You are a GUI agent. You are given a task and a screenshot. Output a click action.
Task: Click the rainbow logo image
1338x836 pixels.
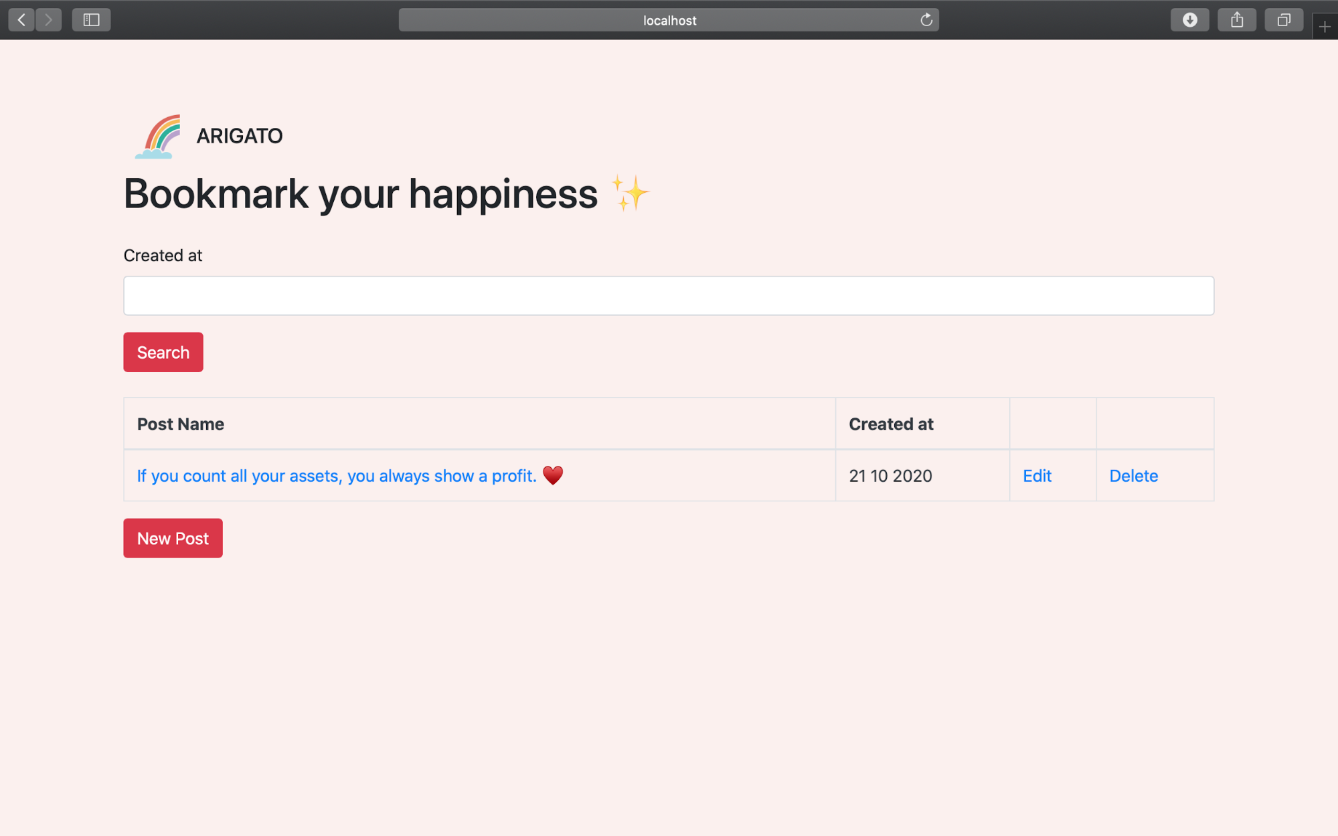pos(159,136)
